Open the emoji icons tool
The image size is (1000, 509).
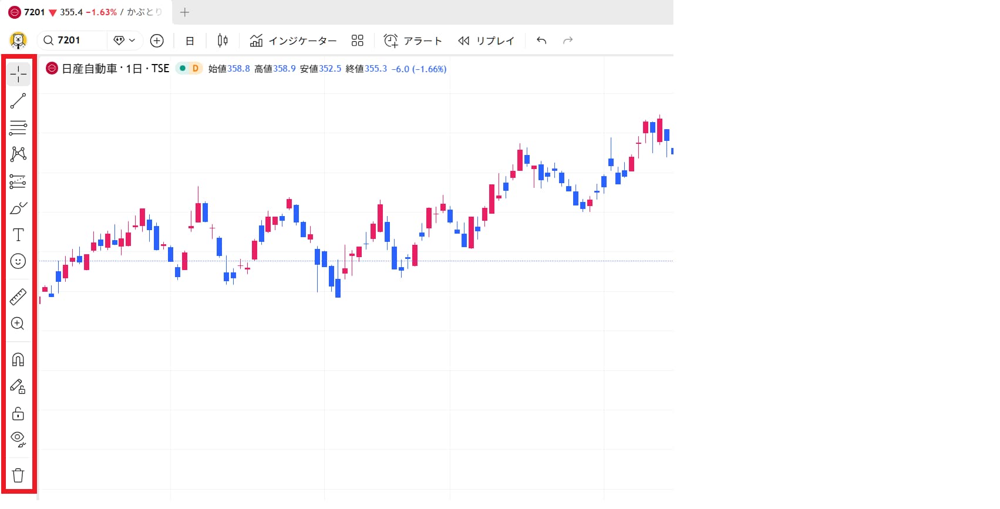(x=18, y=261)
